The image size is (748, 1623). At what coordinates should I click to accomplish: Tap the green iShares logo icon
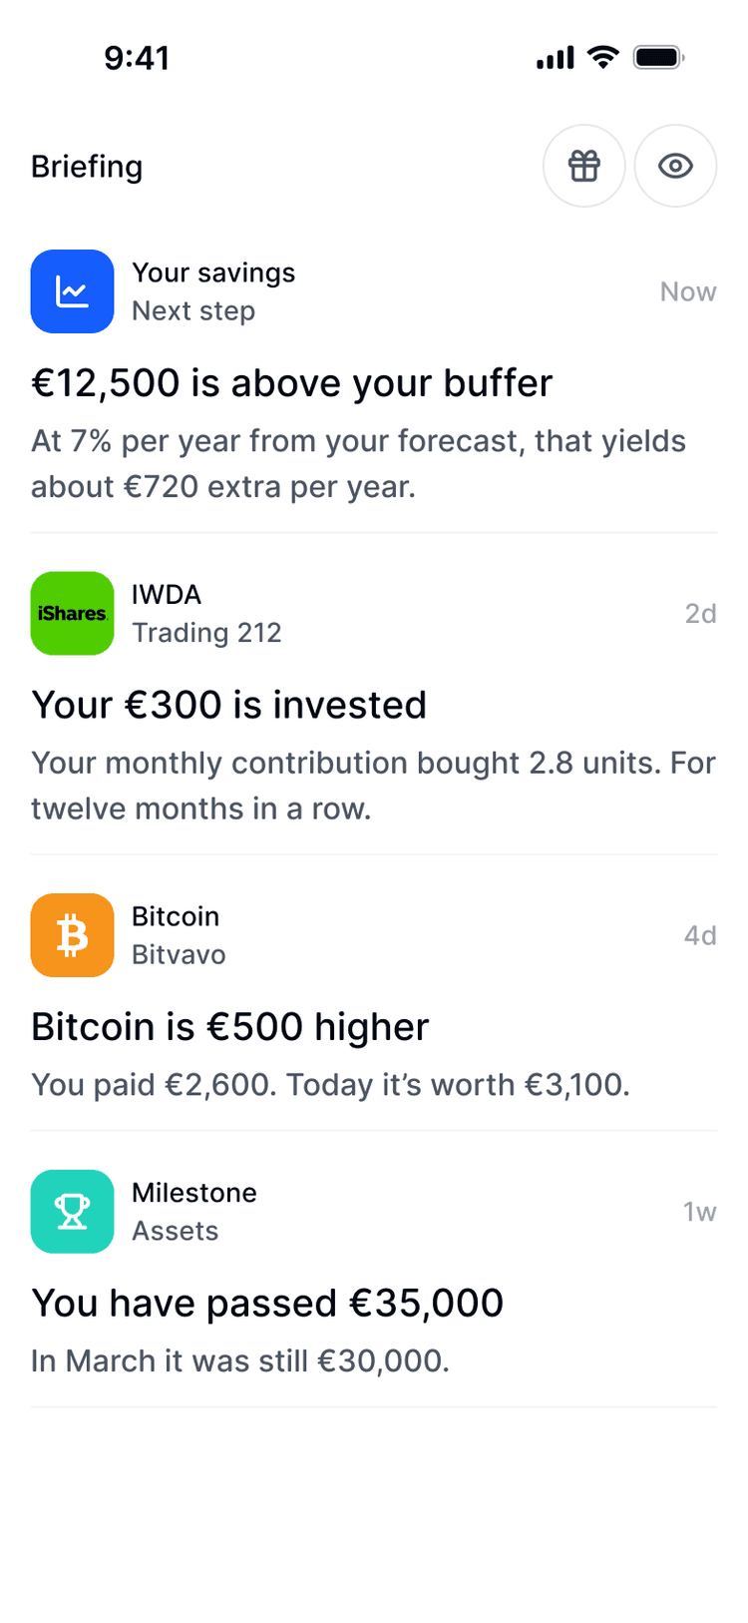72,613
